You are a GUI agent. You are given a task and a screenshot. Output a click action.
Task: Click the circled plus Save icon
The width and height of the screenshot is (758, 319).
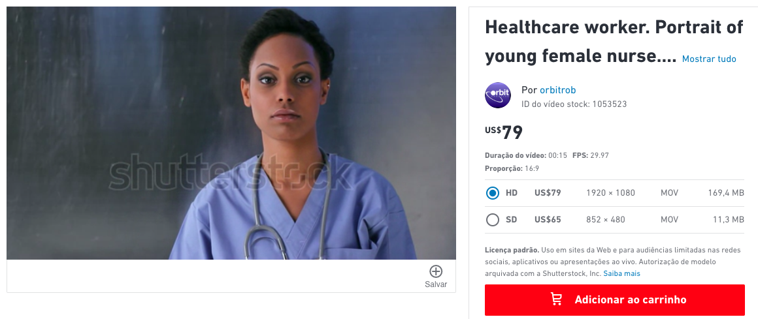click(x=436, y=271)
